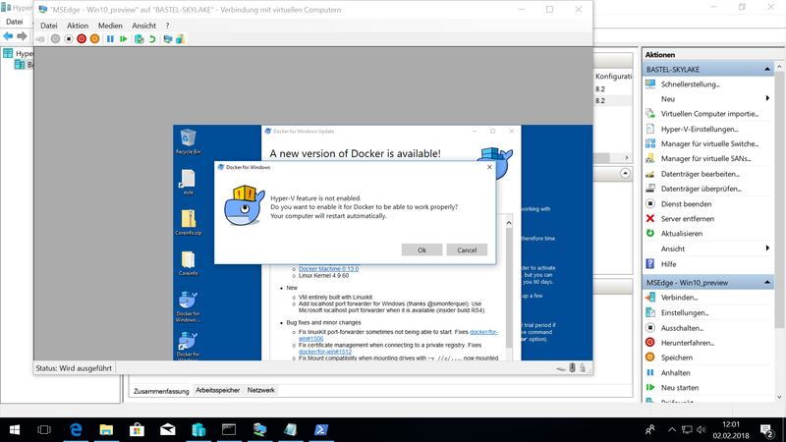Image resolution: width=786 pixels, height=442 pixels.
Task: Open the Aktion menu
Action: click(x=78, y=26)
